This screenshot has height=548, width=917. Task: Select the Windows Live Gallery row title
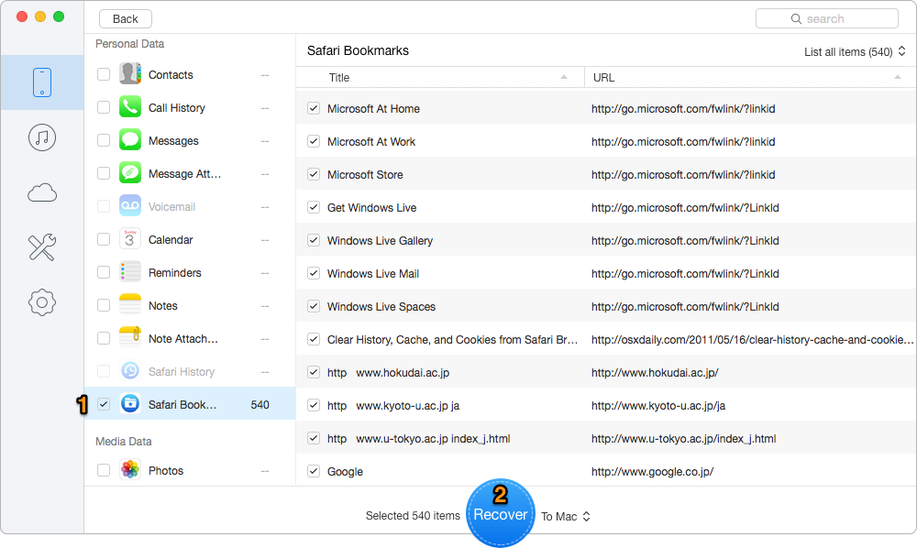[x=381, y=241]
